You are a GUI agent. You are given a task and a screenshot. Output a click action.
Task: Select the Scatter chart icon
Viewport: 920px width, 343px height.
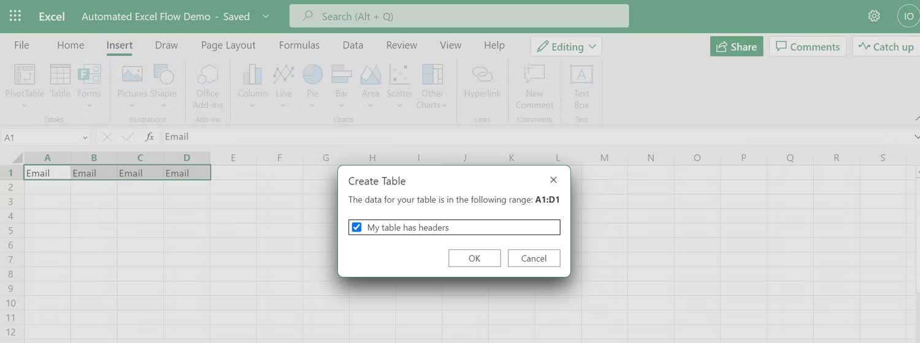(399, 75)
